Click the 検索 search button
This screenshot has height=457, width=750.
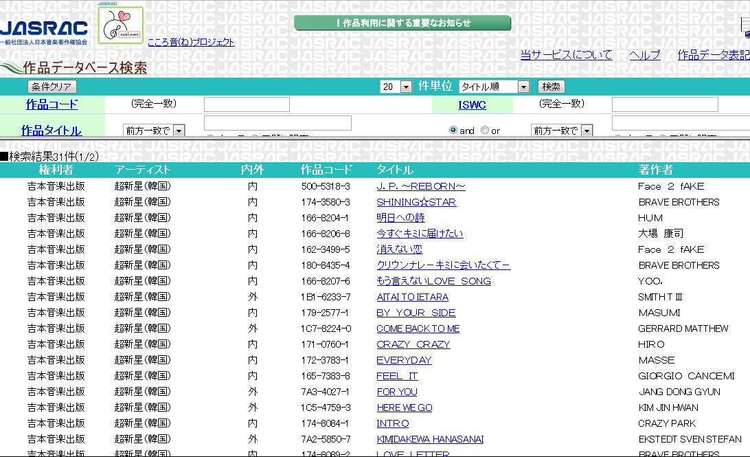pyautogui.click(x=551, y=87)
